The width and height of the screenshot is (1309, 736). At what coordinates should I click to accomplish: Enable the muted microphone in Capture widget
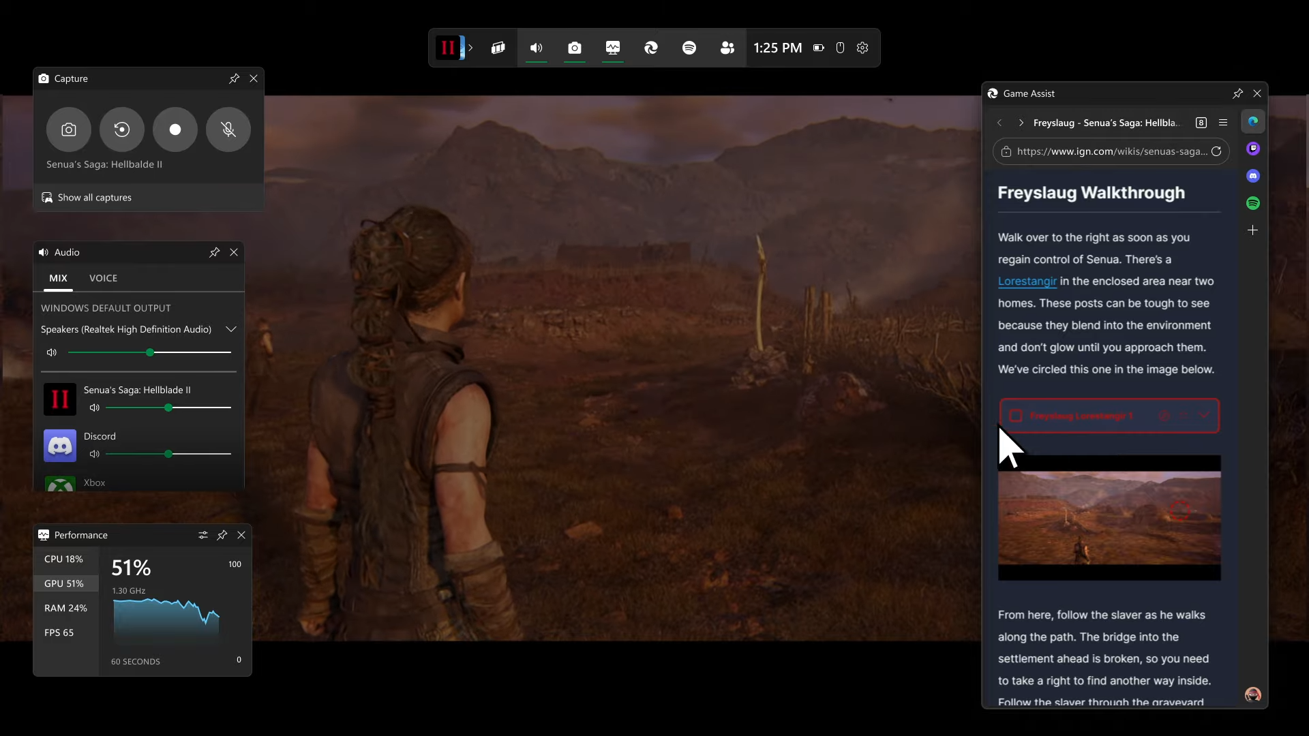coord(228,129)
